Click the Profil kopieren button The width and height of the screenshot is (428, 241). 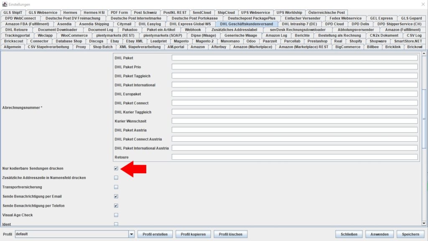[193, 234]
